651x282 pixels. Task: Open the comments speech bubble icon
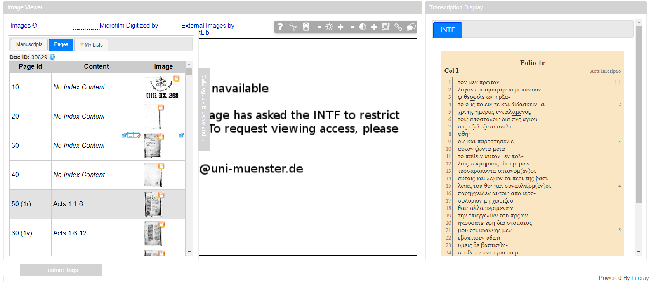pyautogui.click(x=411, y=27)
